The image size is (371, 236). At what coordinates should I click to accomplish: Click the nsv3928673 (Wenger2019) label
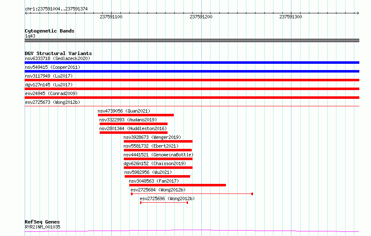pyautogui.click(x=152, y=137)
